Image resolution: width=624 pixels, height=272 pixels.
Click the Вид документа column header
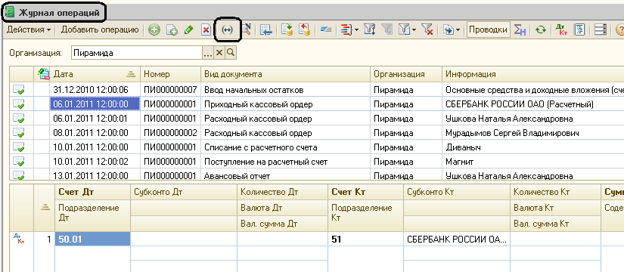point(285,74)
